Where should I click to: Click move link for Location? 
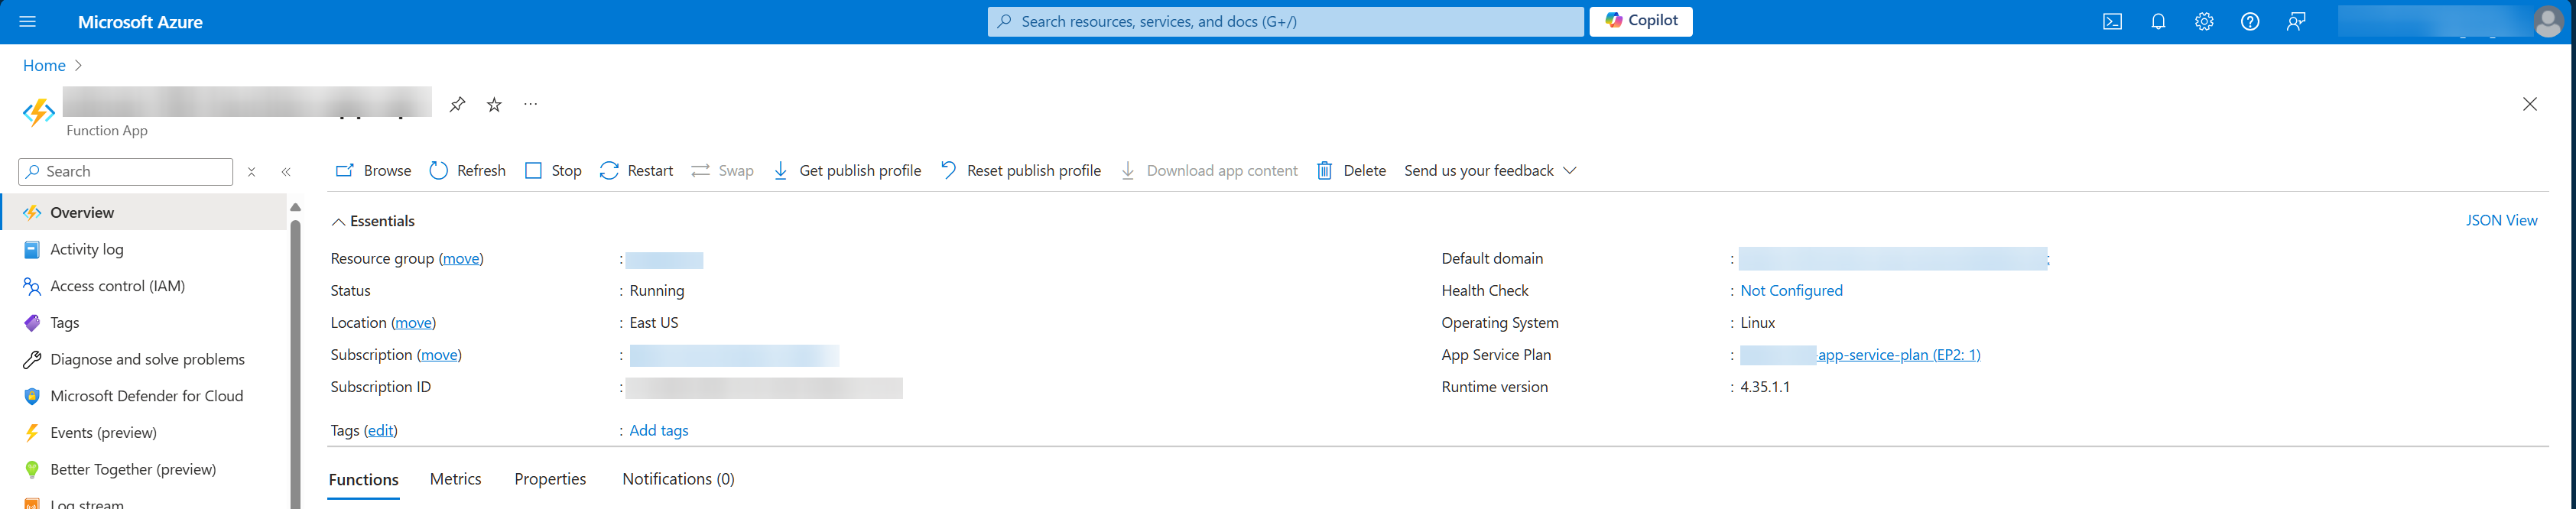413,323
